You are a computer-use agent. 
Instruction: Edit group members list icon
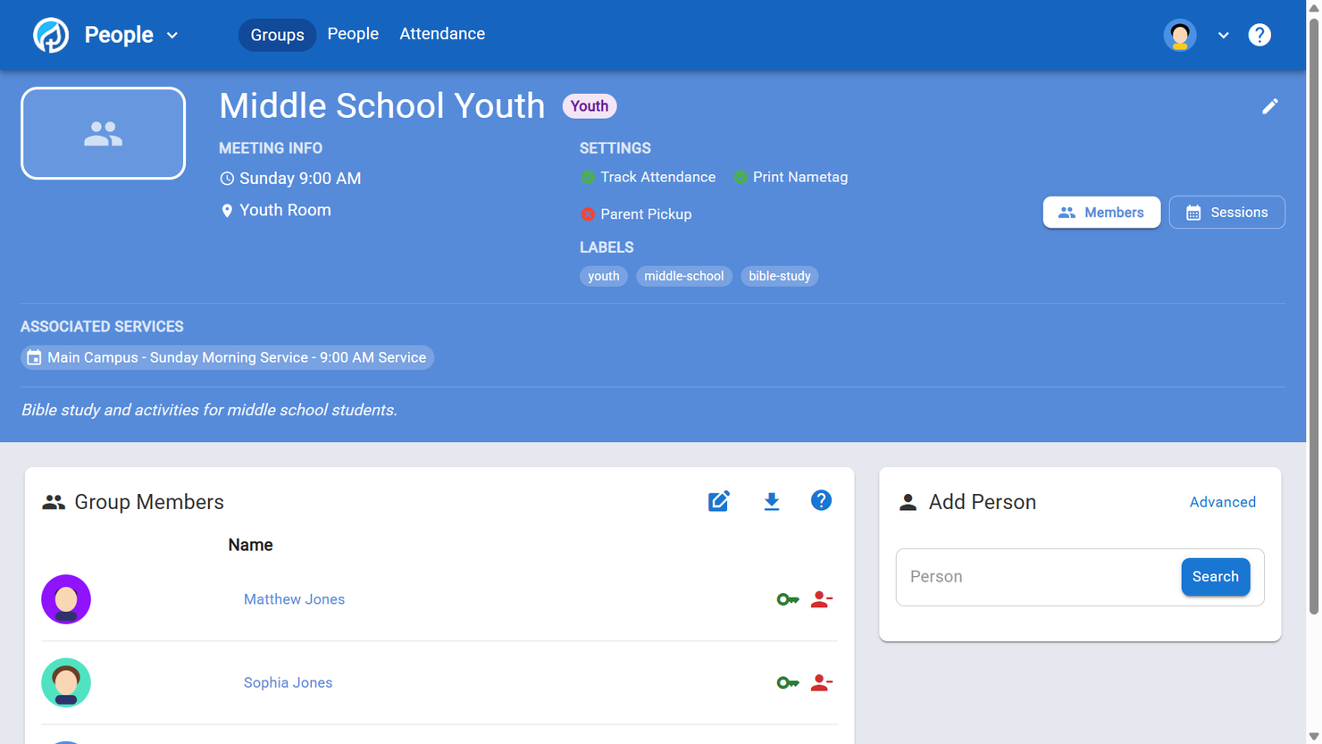pyautogui.click(x=719, y=501)
